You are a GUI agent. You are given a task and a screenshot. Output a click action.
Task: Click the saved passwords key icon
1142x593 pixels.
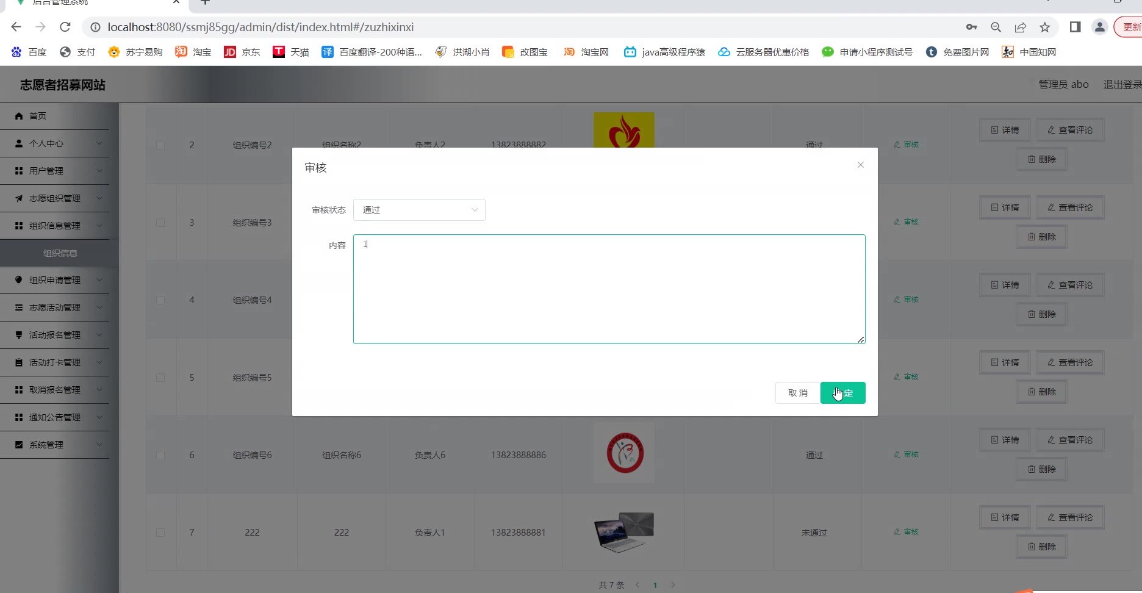tap(972, 27)
